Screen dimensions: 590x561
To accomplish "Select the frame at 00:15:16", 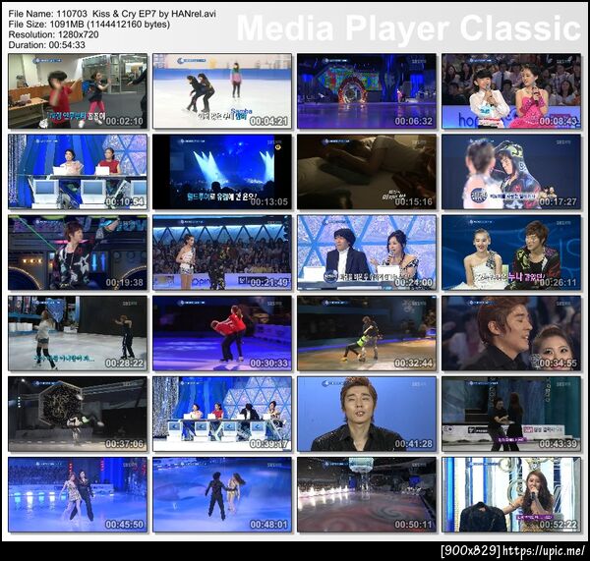I will pos(367,172).
